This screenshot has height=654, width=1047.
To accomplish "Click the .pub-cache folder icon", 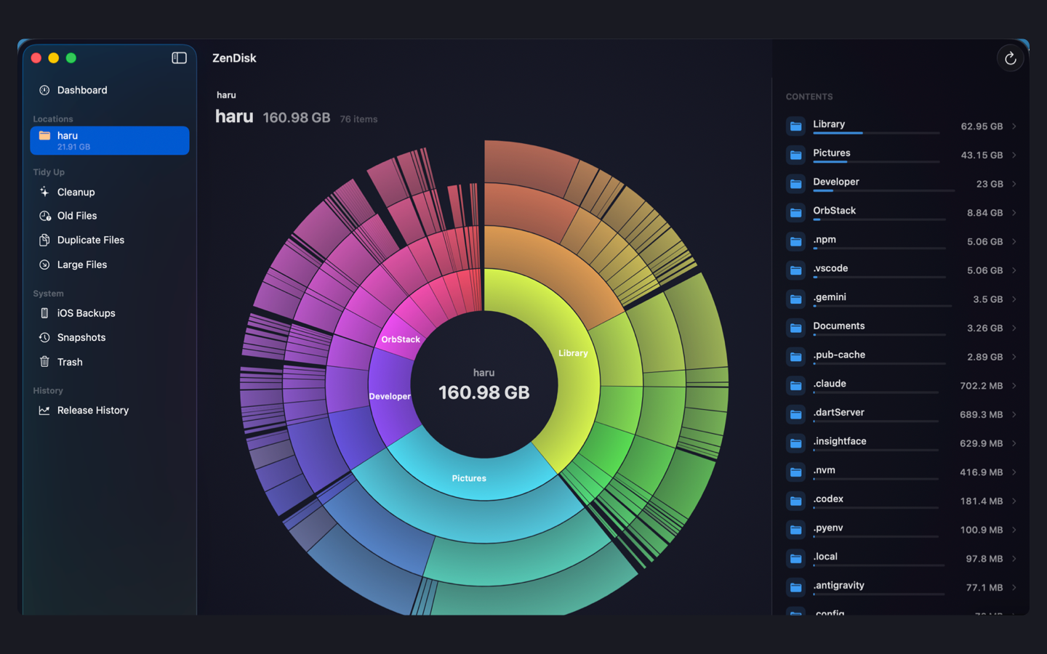I will (x=796, y=357).
